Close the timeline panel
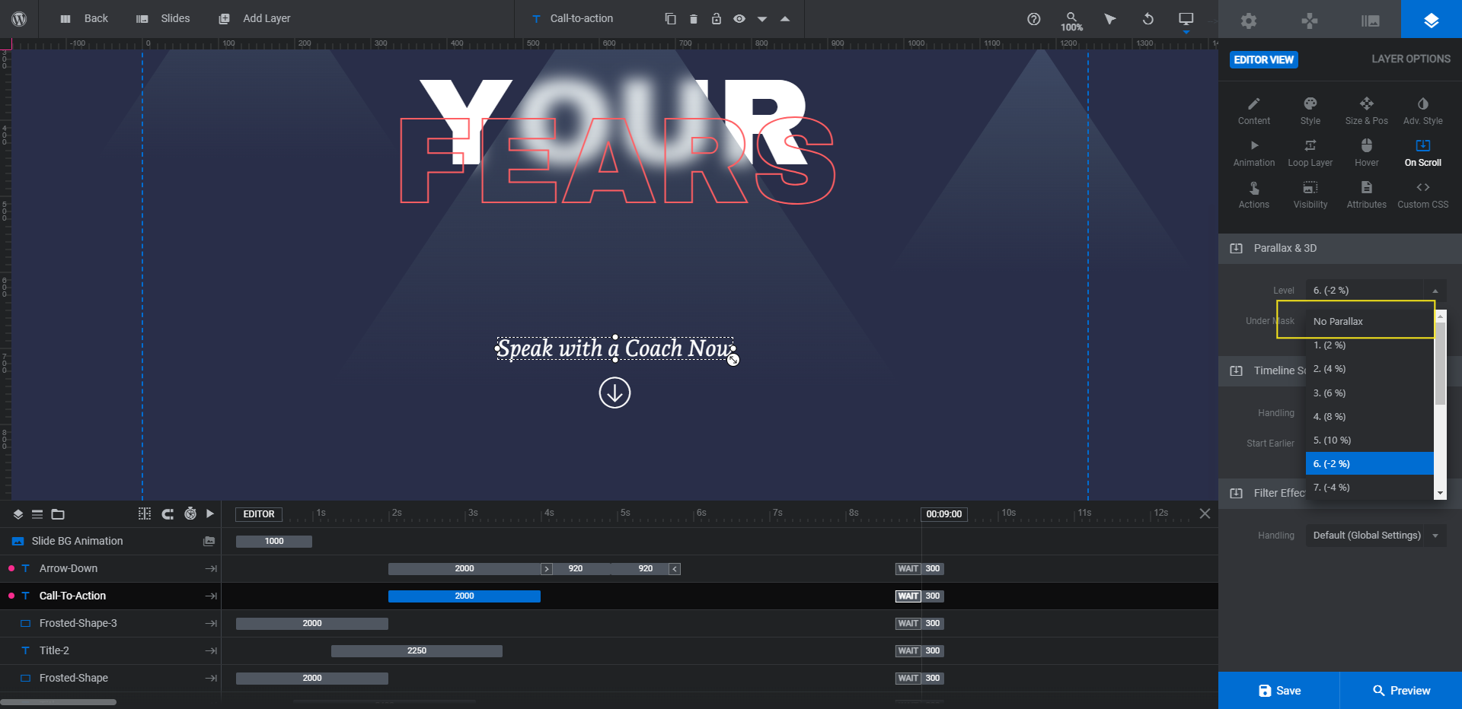This screenshot has width=1462, height=709. click(1205, 513)
